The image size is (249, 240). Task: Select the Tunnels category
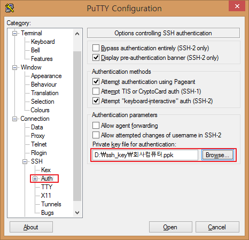click(51, 204)
